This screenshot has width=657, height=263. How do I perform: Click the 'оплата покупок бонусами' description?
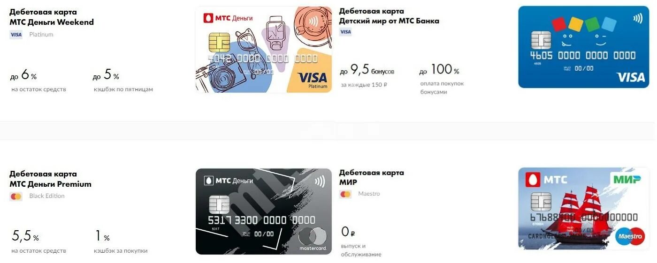click(x=442, y=88)
